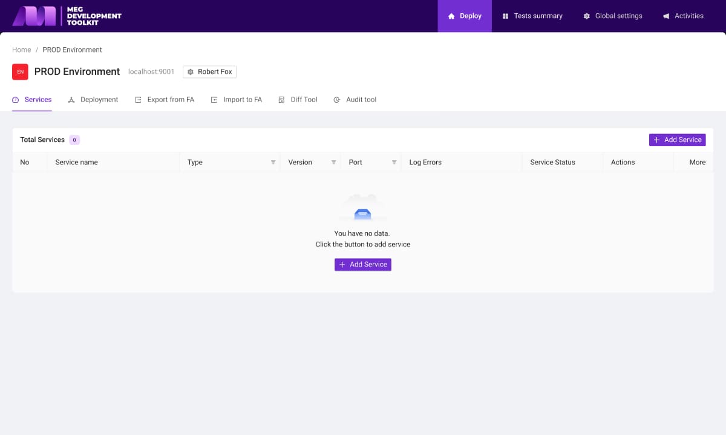This screenshot has height=435, width=726.
Task: Click the gear icon beside Robert Fox
Action: (x=191, y=72)
